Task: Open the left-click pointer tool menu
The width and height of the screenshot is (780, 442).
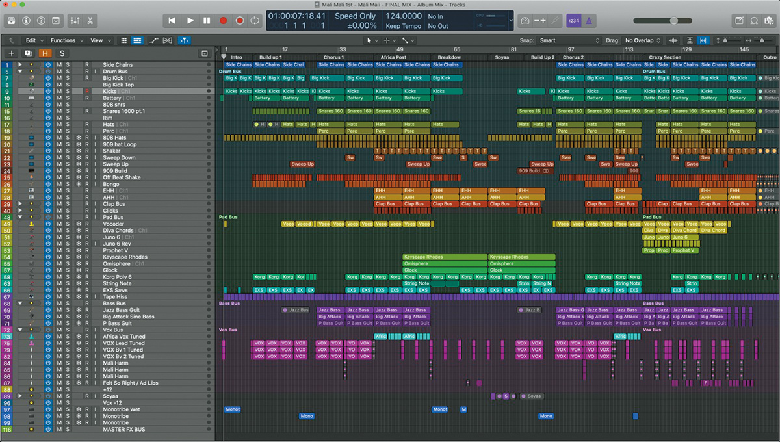Action: (371, 40)
